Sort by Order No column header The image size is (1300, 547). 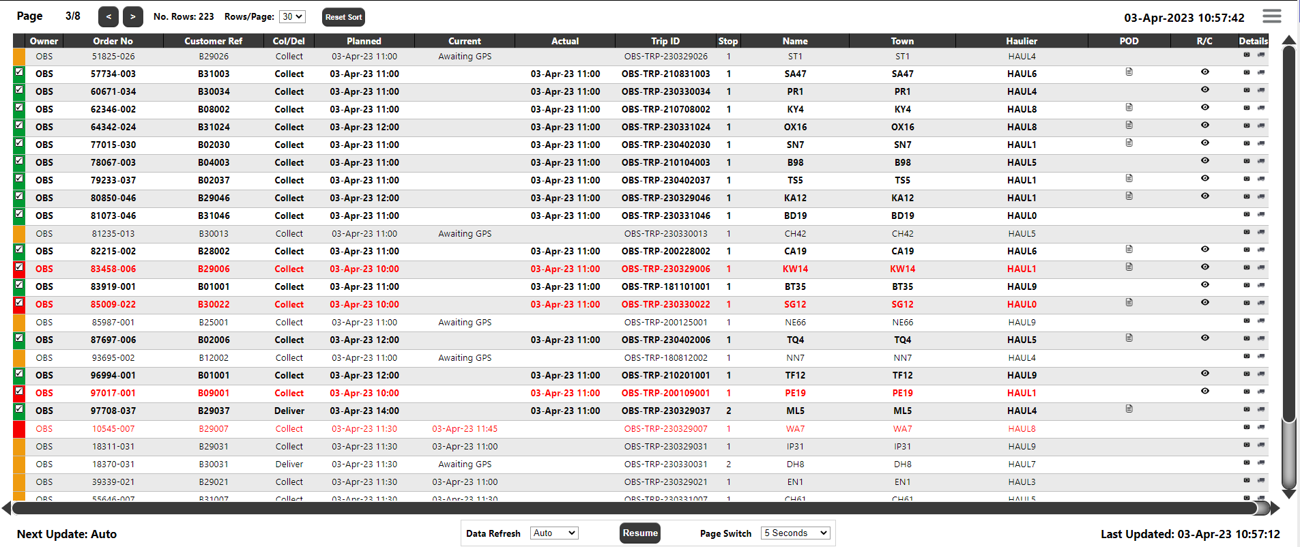point(113,41)
